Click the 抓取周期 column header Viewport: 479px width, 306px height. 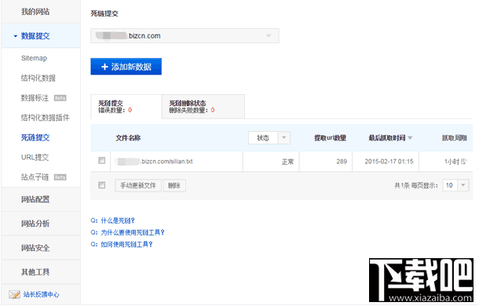pos(454,138)
